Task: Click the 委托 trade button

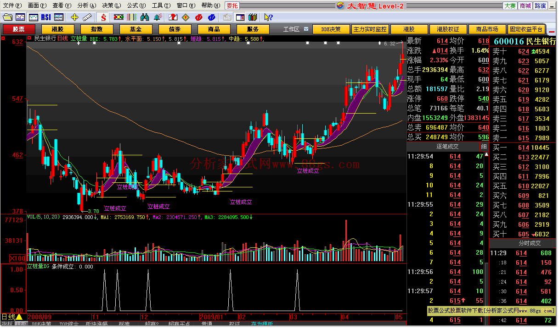Action: tap(232, 5)
